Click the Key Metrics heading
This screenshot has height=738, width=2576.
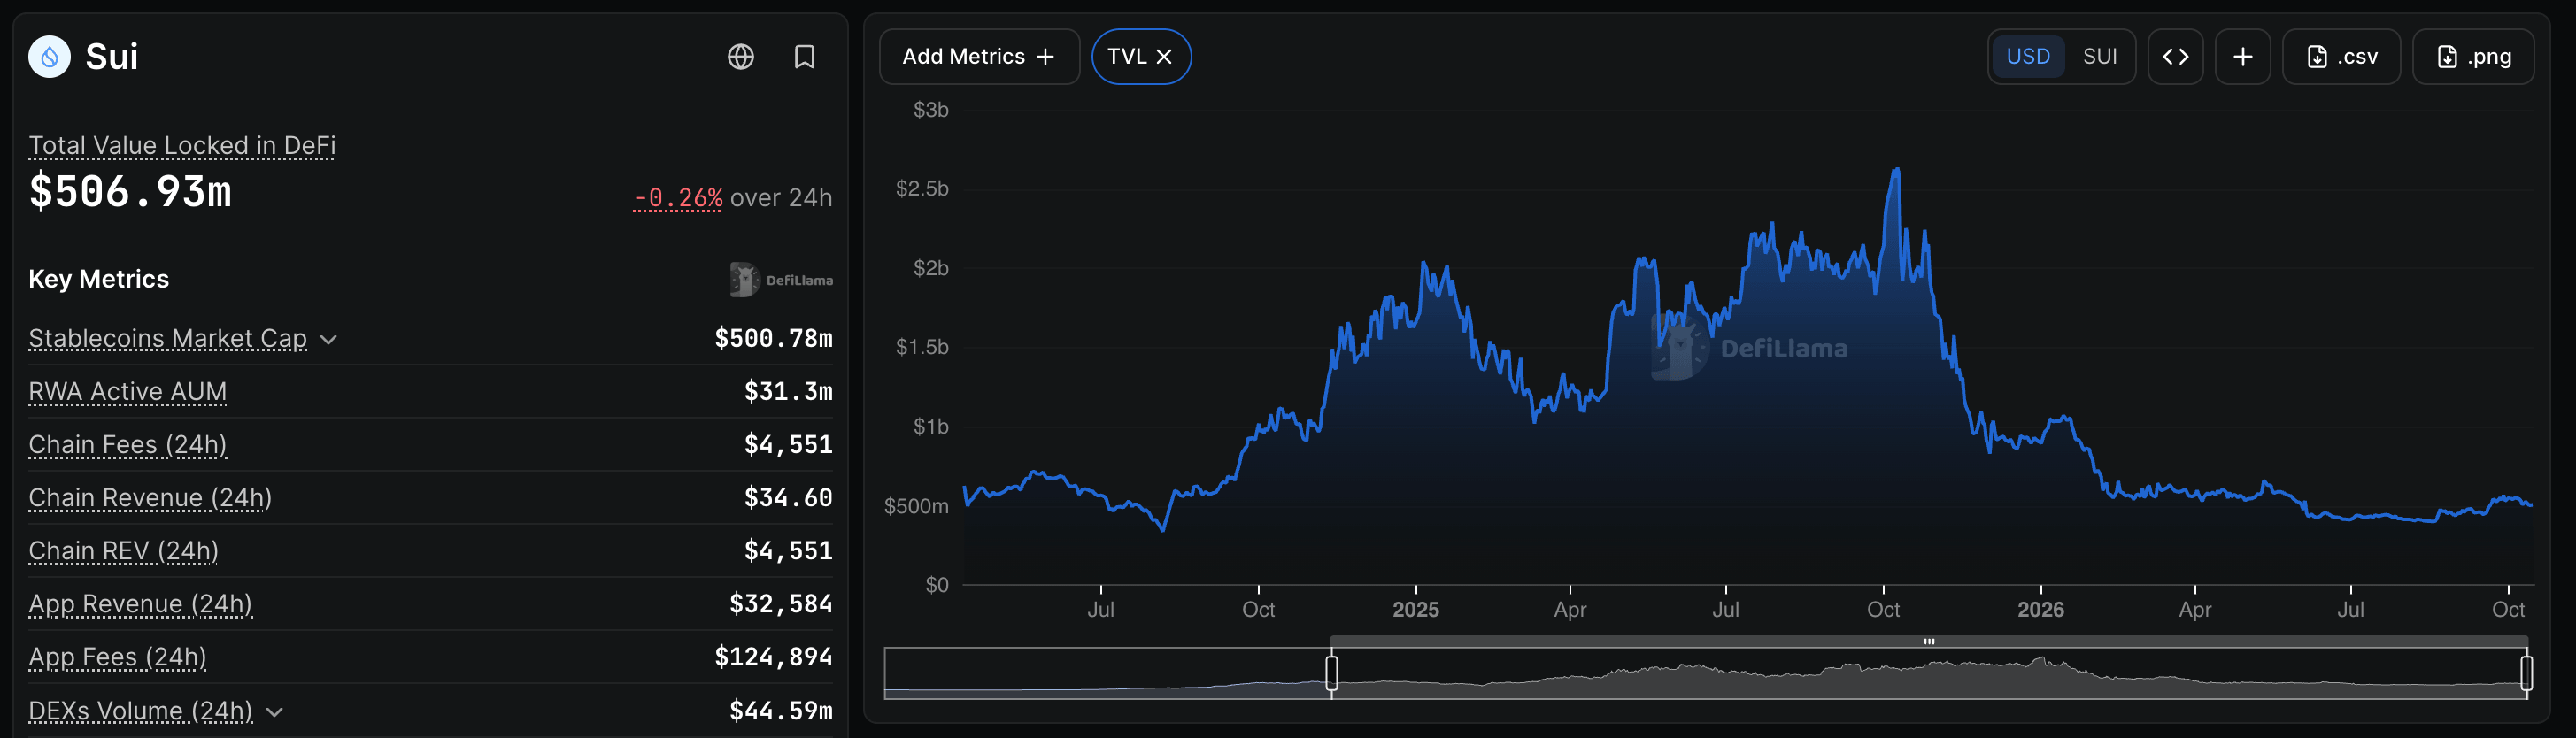coord(98,279)
